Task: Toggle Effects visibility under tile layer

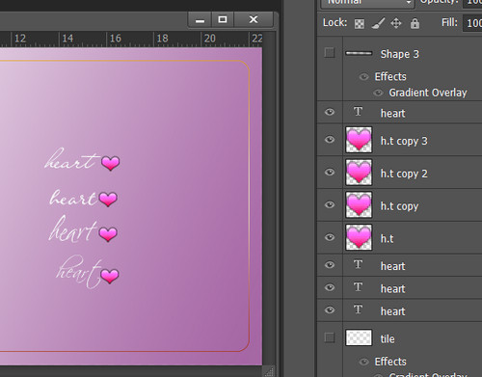Action: pos(363,362)
